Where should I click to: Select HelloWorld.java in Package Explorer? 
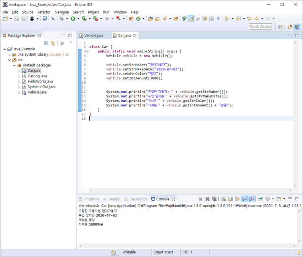point(40,81)
